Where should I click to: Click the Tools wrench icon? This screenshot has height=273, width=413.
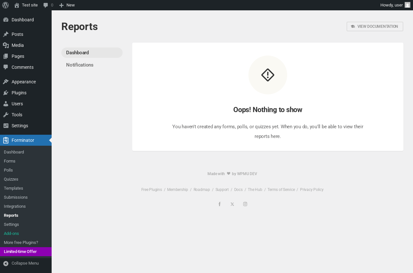[x=6, y=115]
